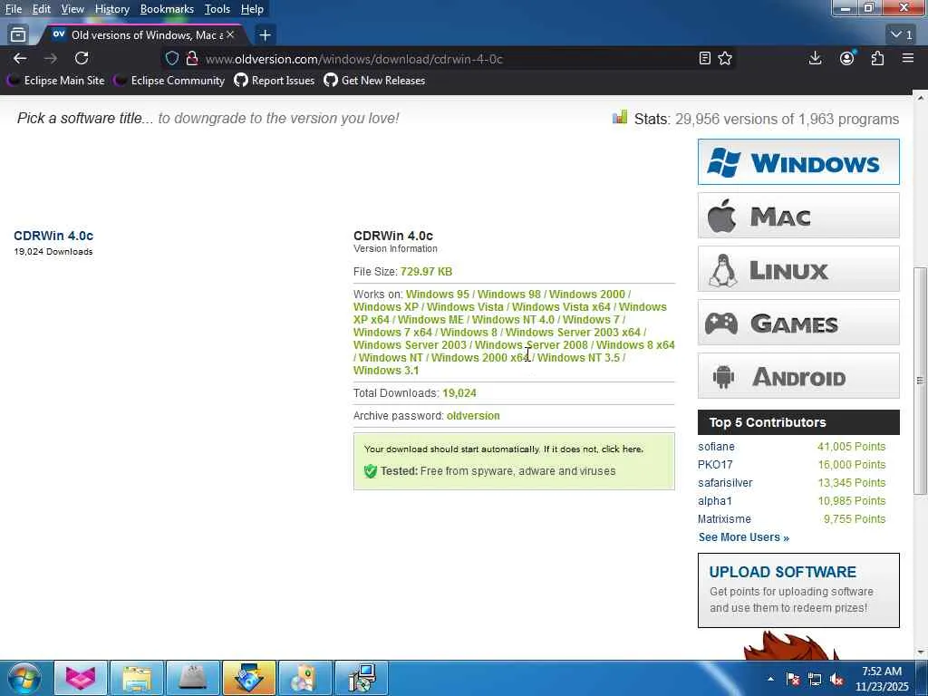Viewport: 928px width, 696px height.
Task: Click the stats bar chart icon
Action: 620,117
